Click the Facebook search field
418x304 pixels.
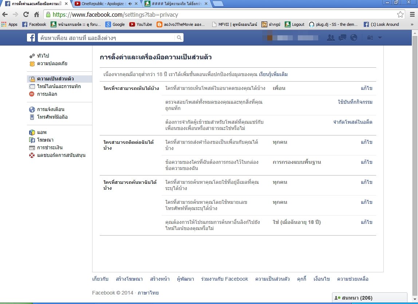pos(106,38)
